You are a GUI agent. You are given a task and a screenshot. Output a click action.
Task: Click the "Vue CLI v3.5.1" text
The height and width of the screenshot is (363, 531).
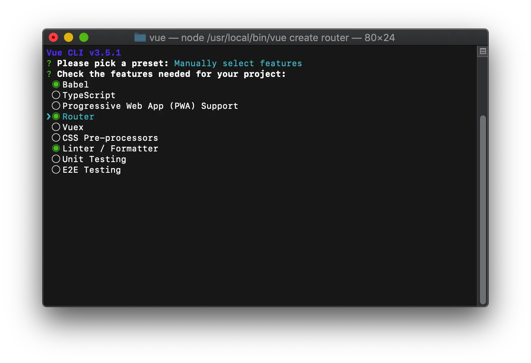point(84,53)
